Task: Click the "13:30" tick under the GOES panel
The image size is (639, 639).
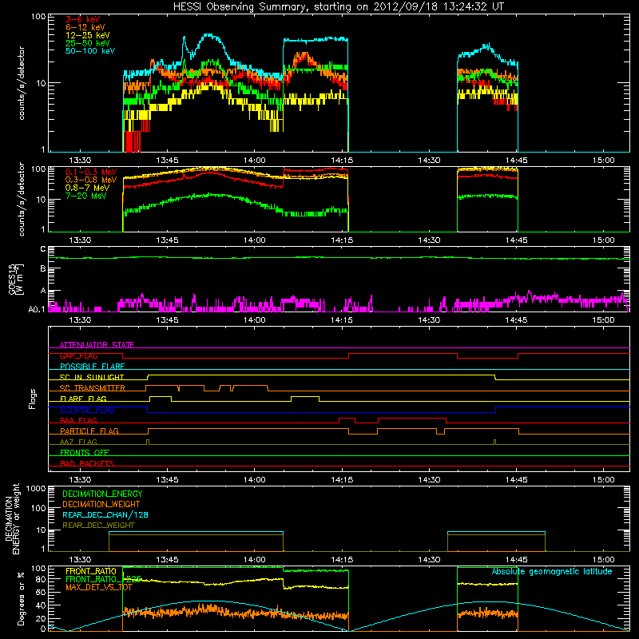Action: [x=80, y=320]
